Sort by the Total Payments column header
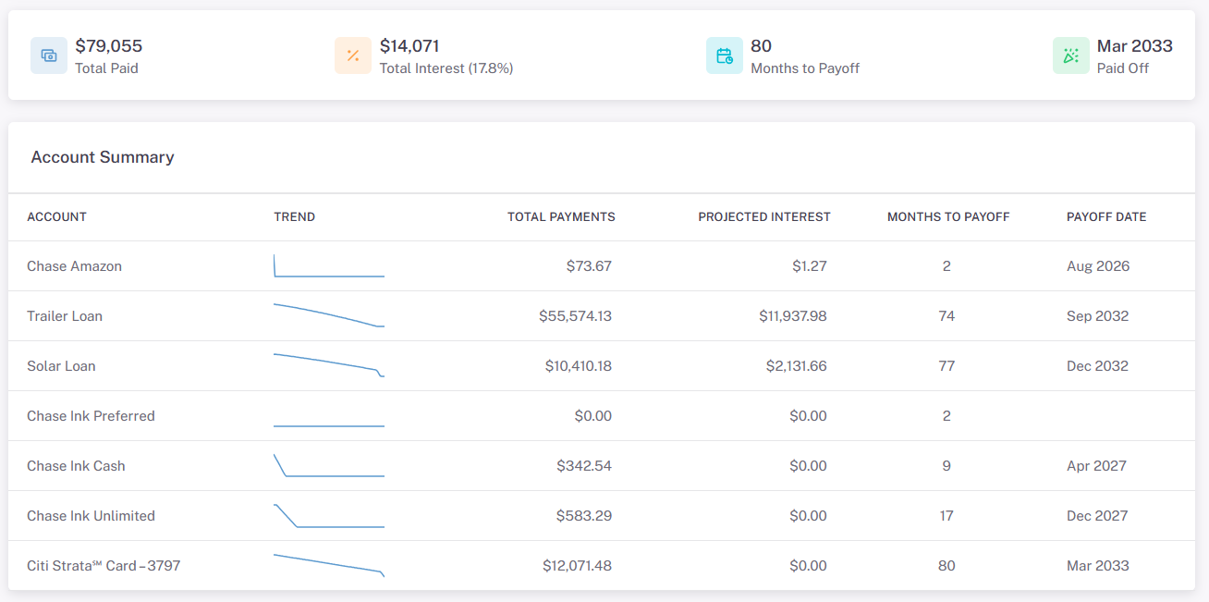1209x602 pixels. (561, 217)
